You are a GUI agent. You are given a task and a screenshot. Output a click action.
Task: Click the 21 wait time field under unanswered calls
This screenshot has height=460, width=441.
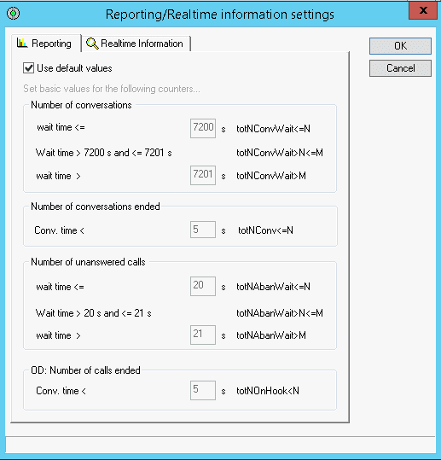203,335
